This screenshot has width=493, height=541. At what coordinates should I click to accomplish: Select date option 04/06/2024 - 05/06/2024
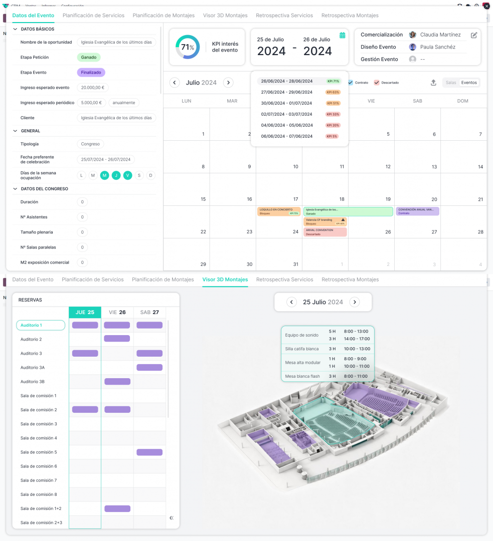point(299,126)
